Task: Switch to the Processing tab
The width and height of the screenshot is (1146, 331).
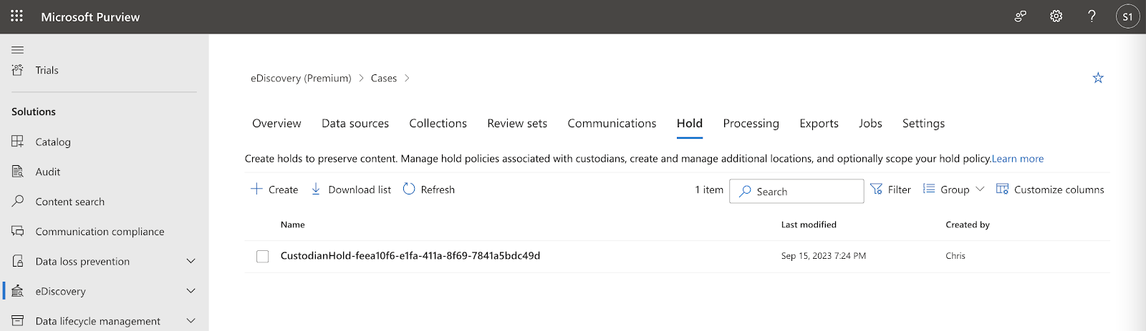Action: [751, 124]
